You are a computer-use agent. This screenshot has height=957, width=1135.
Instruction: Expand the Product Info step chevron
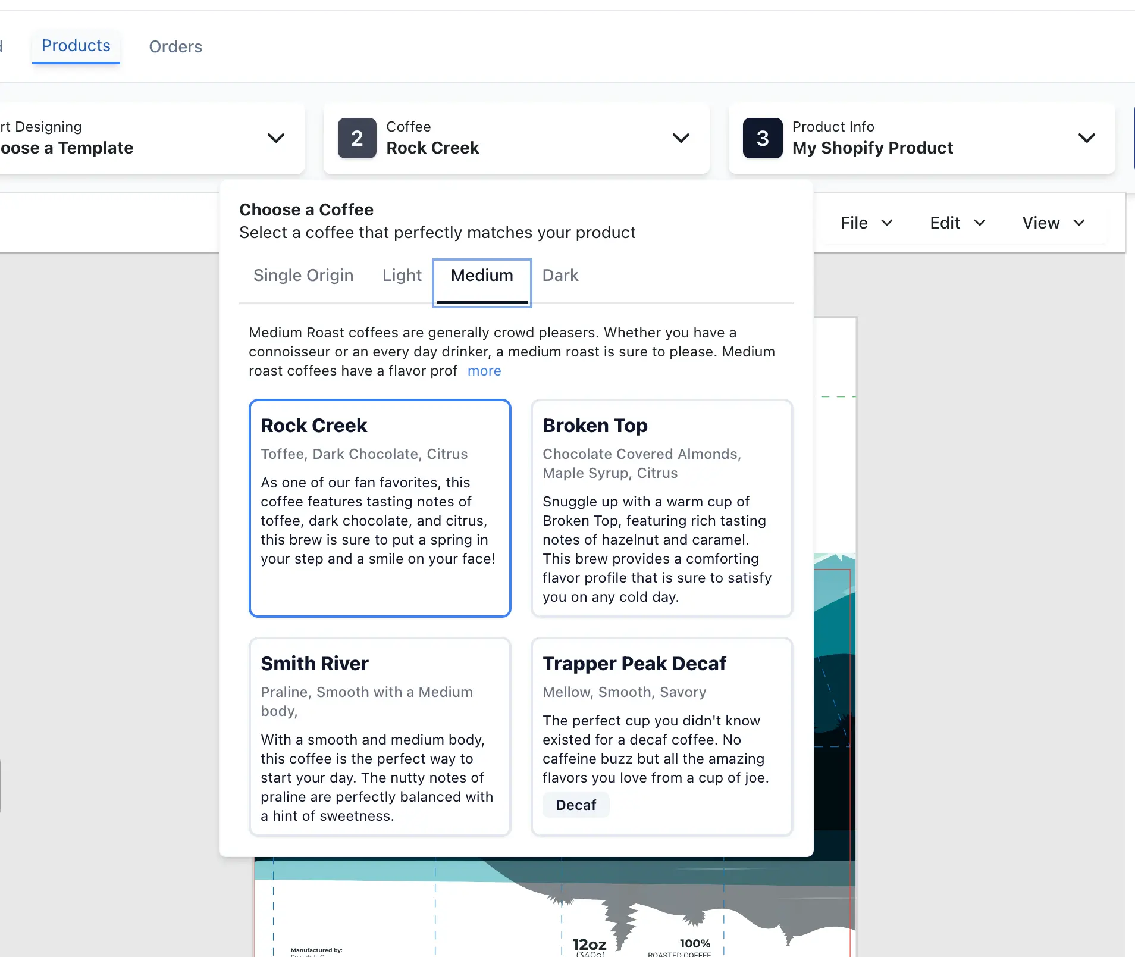(x=1086, y=138)
